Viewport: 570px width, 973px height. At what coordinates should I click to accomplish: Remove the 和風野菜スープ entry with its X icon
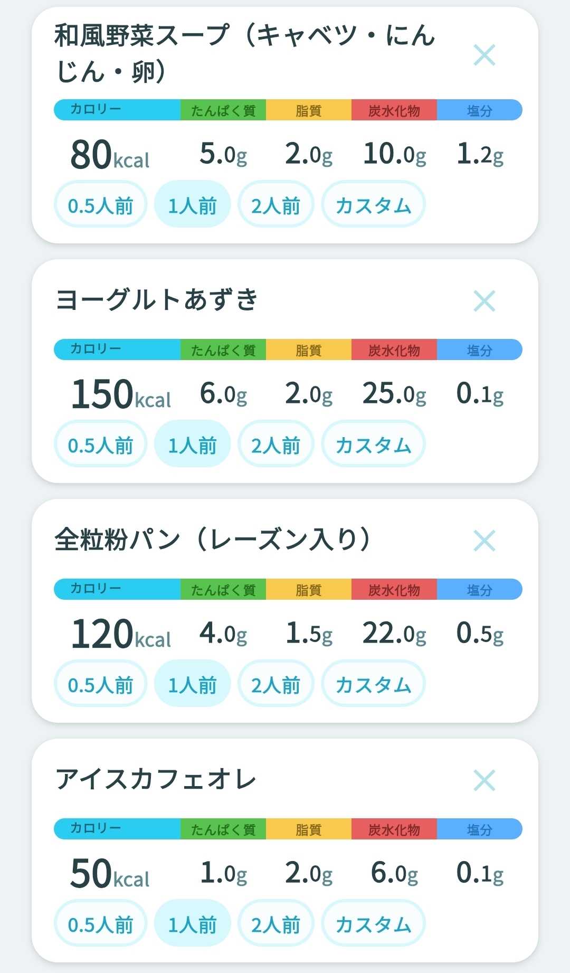click(x=484, y=55)
